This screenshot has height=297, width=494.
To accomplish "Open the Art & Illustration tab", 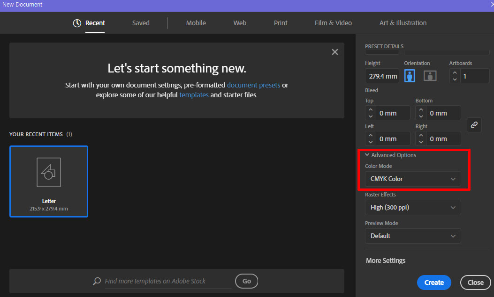I will coord(403,23).
